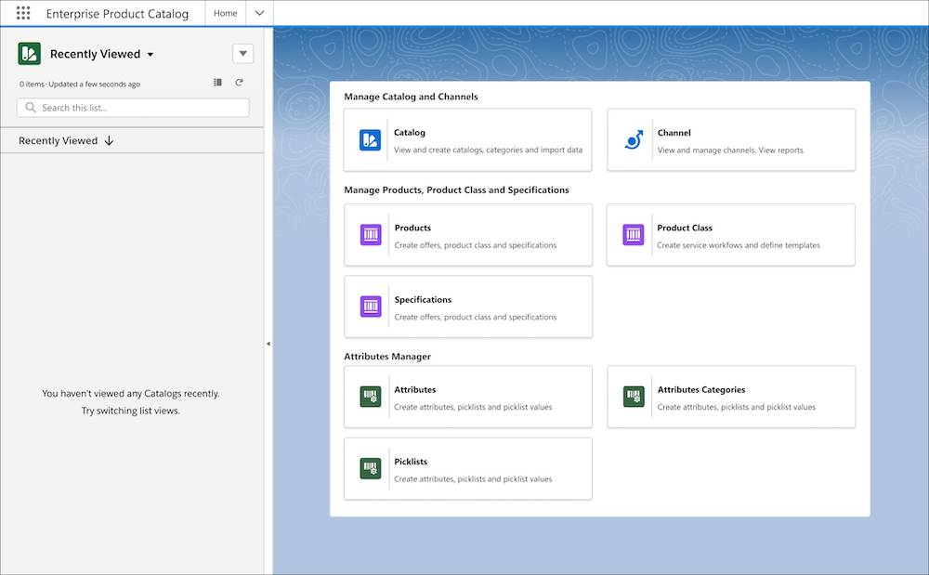This screenshot has width=929, height=575.
Task: Open the Picklists card title
Action: click(x=411, y=462)
